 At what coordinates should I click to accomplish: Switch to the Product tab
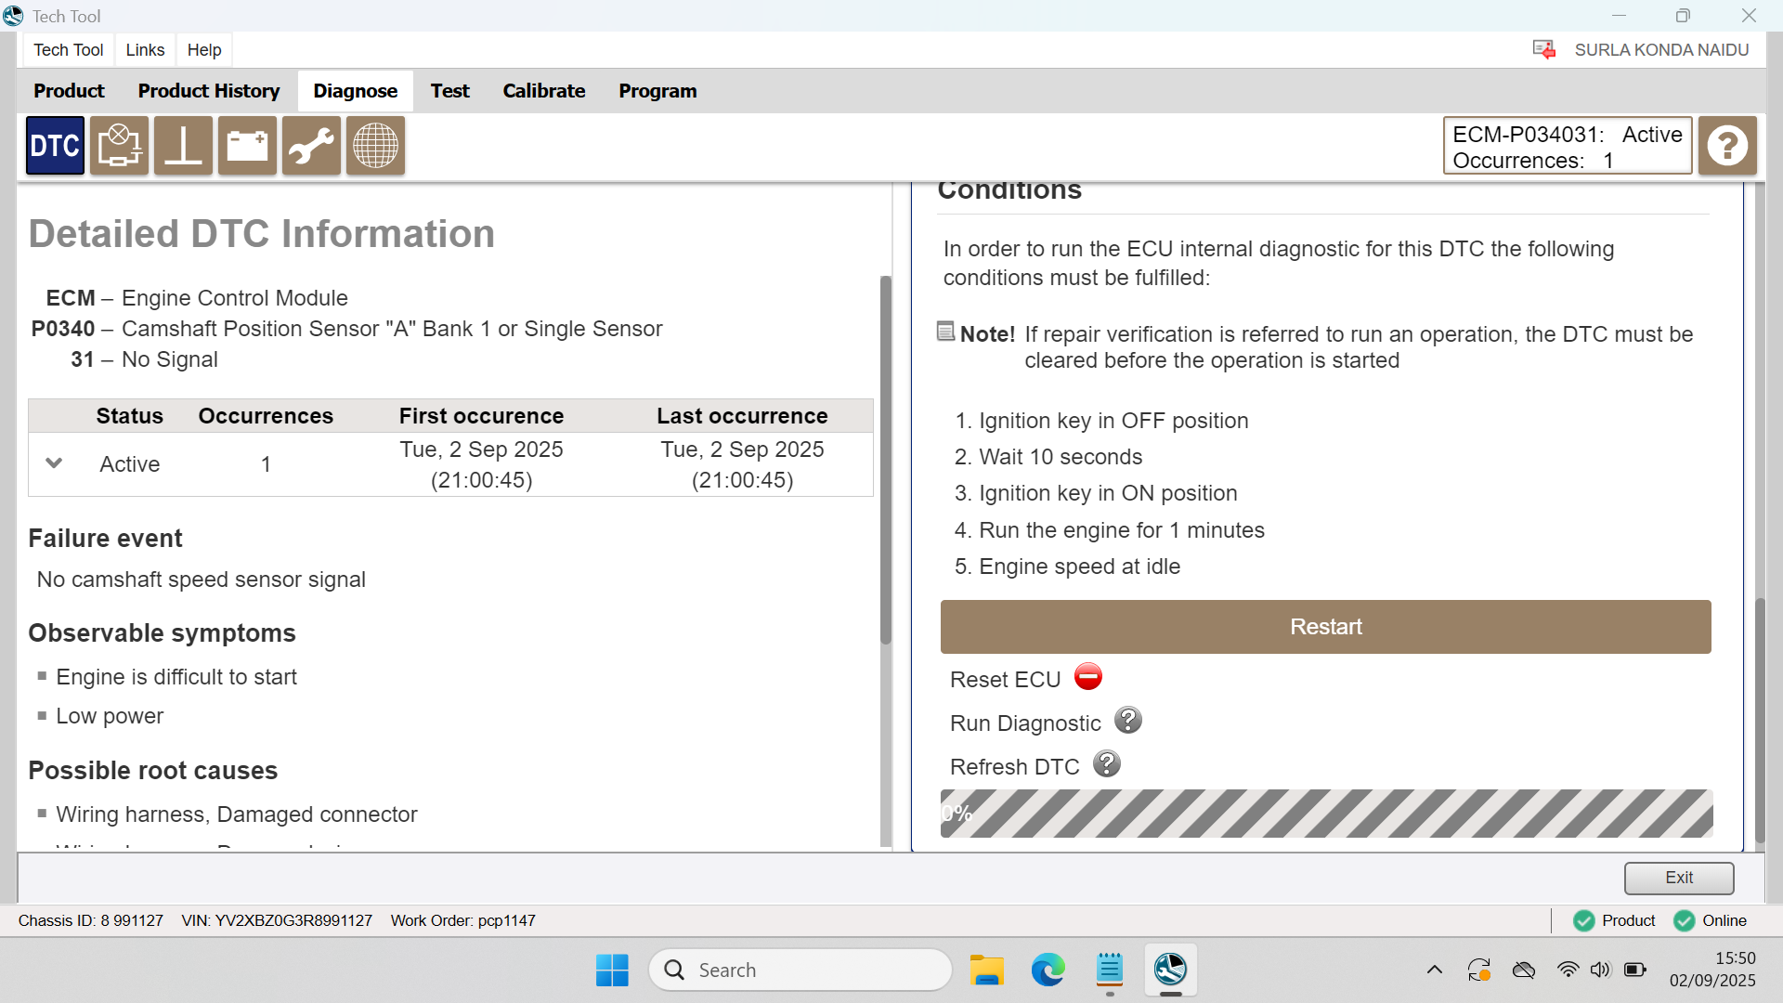(69, 91)
